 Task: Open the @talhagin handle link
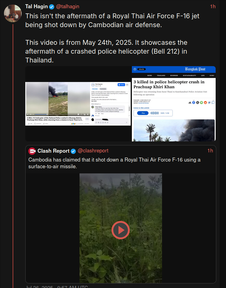[x=68, y=7]
